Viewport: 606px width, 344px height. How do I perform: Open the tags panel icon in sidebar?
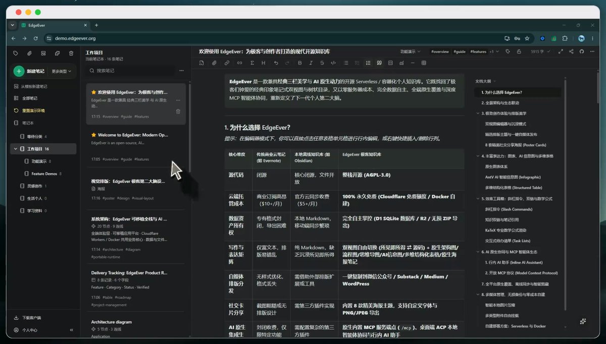point(16,53)
